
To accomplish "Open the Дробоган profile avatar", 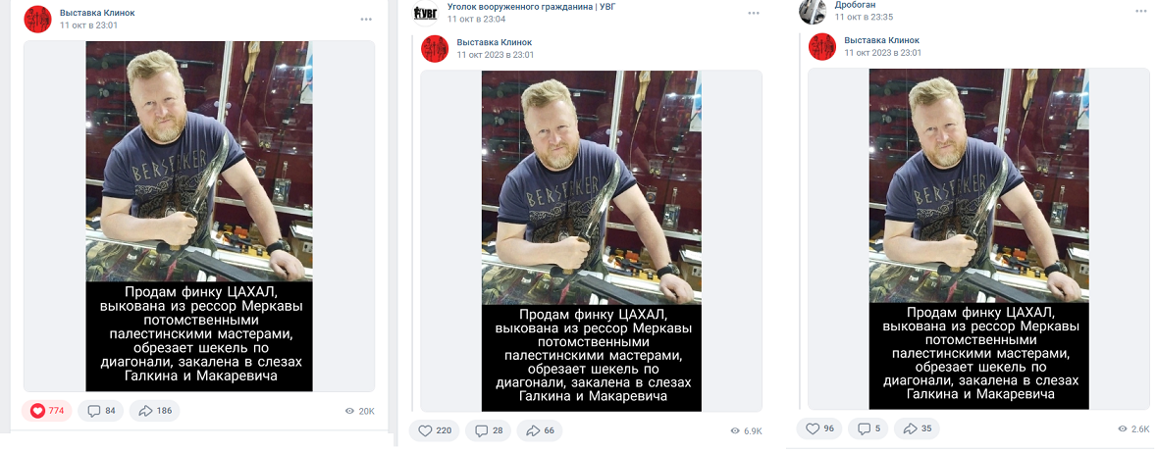I will pyautogui.click(x=811, y=11).
